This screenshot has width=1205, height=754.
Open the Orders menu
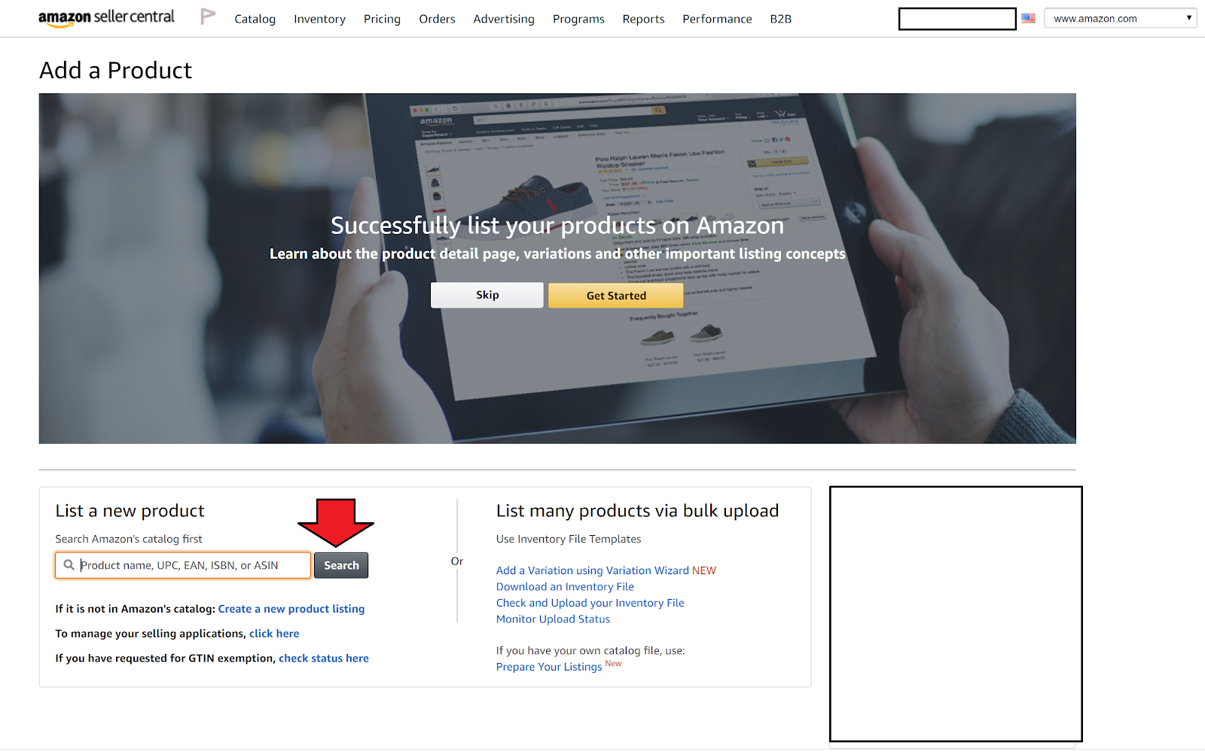click(437, 19)
